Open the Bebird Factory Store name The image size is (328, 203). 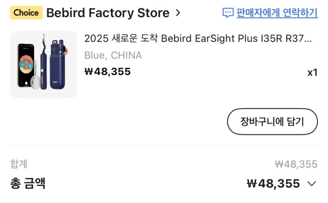click(x=107, y=13)
